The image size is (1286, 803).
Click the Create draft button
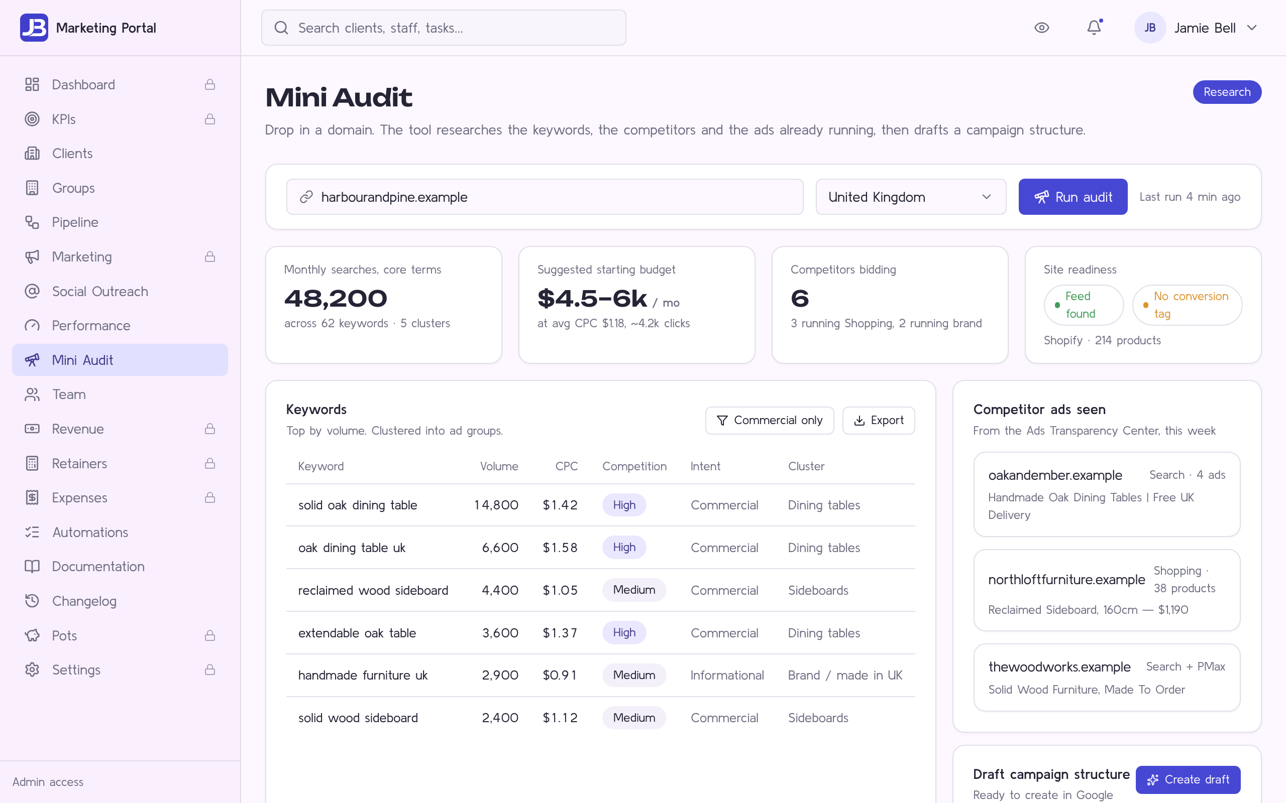pyautogui.click(x=1188, y=779)
